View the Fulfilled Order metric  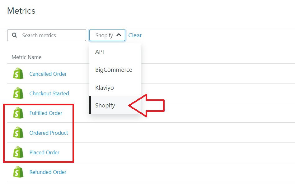click(x=46, y=113)
